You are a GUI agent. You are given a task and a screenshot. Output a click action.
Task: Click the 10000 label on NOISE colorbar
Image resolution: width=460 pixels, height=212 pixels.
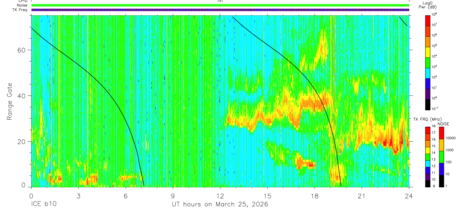click(x=451, y=138)
